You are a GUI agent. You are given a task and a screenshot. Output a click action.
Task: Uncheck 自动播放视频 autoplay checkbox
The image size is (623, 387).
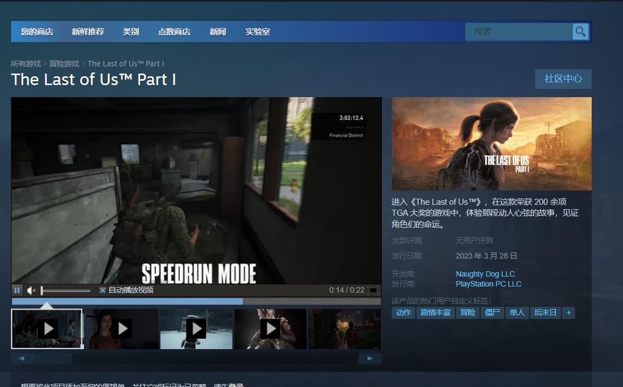103,290
